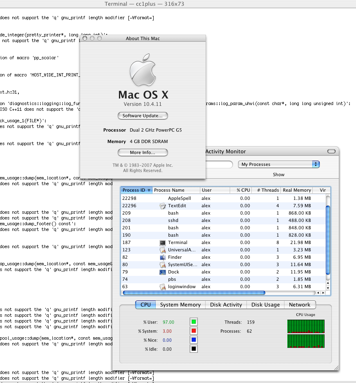Click the 21.98 MB memory value

(300, 242)
